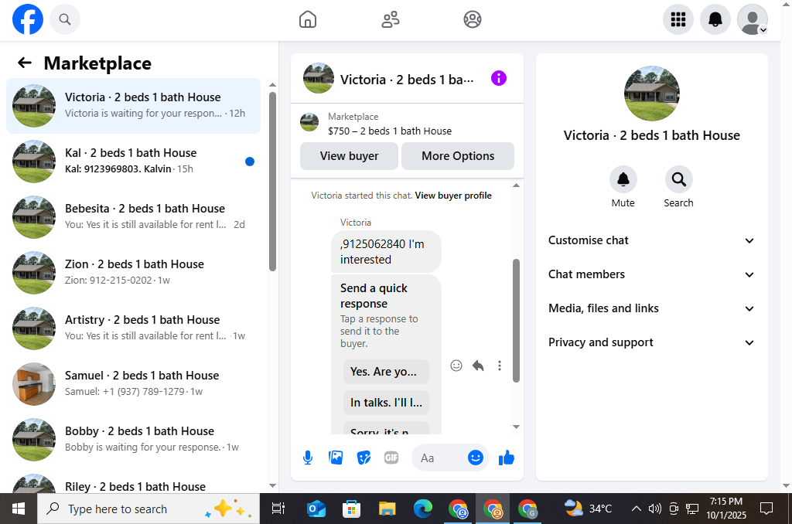
Task: Expand the Privacy and support section
Action: click(651, 342)
